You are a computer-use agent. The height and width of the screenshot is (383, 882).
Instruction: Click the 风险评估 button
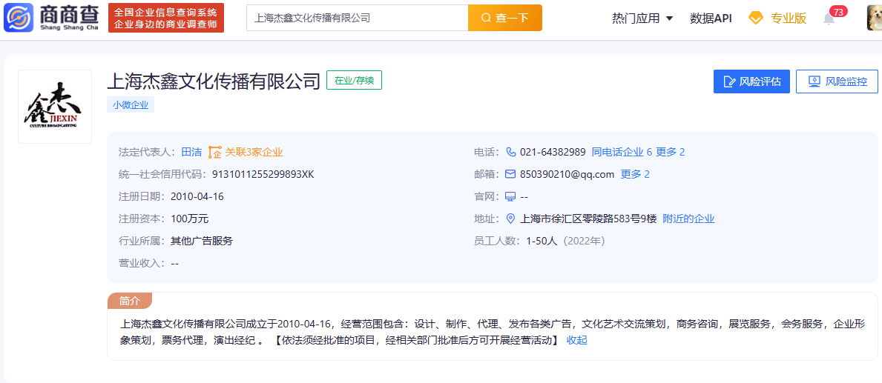coord(751,81)
